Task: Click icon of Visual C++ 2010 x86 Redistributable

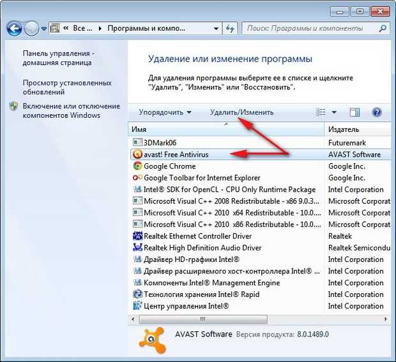Action: 137,224
